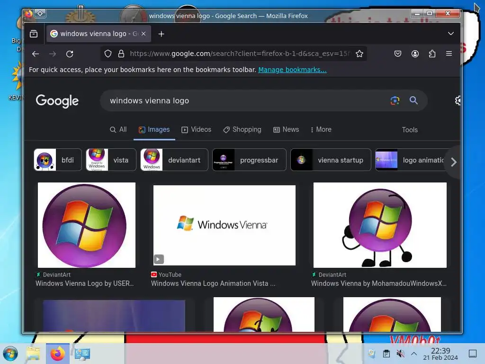
Task: Bookmark this page with the star icon
Action: tap(359, 54)
